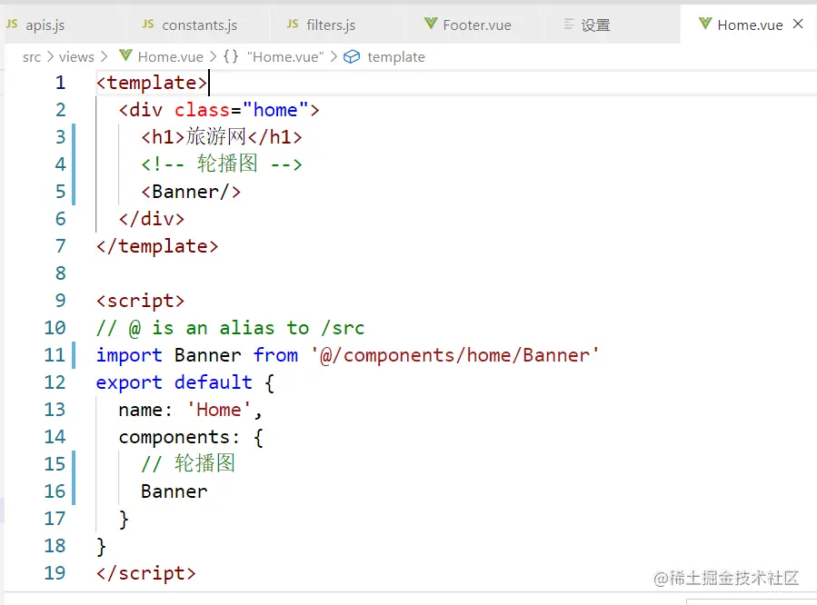Click the import keyword on line 11
Viewport: 817px width, 605px height.
point(129,355)
